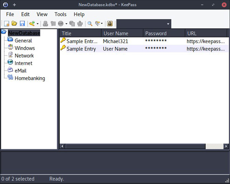230x184 pixels.
Task: Click the Michael321 row URL
Action: click(205, 42)
